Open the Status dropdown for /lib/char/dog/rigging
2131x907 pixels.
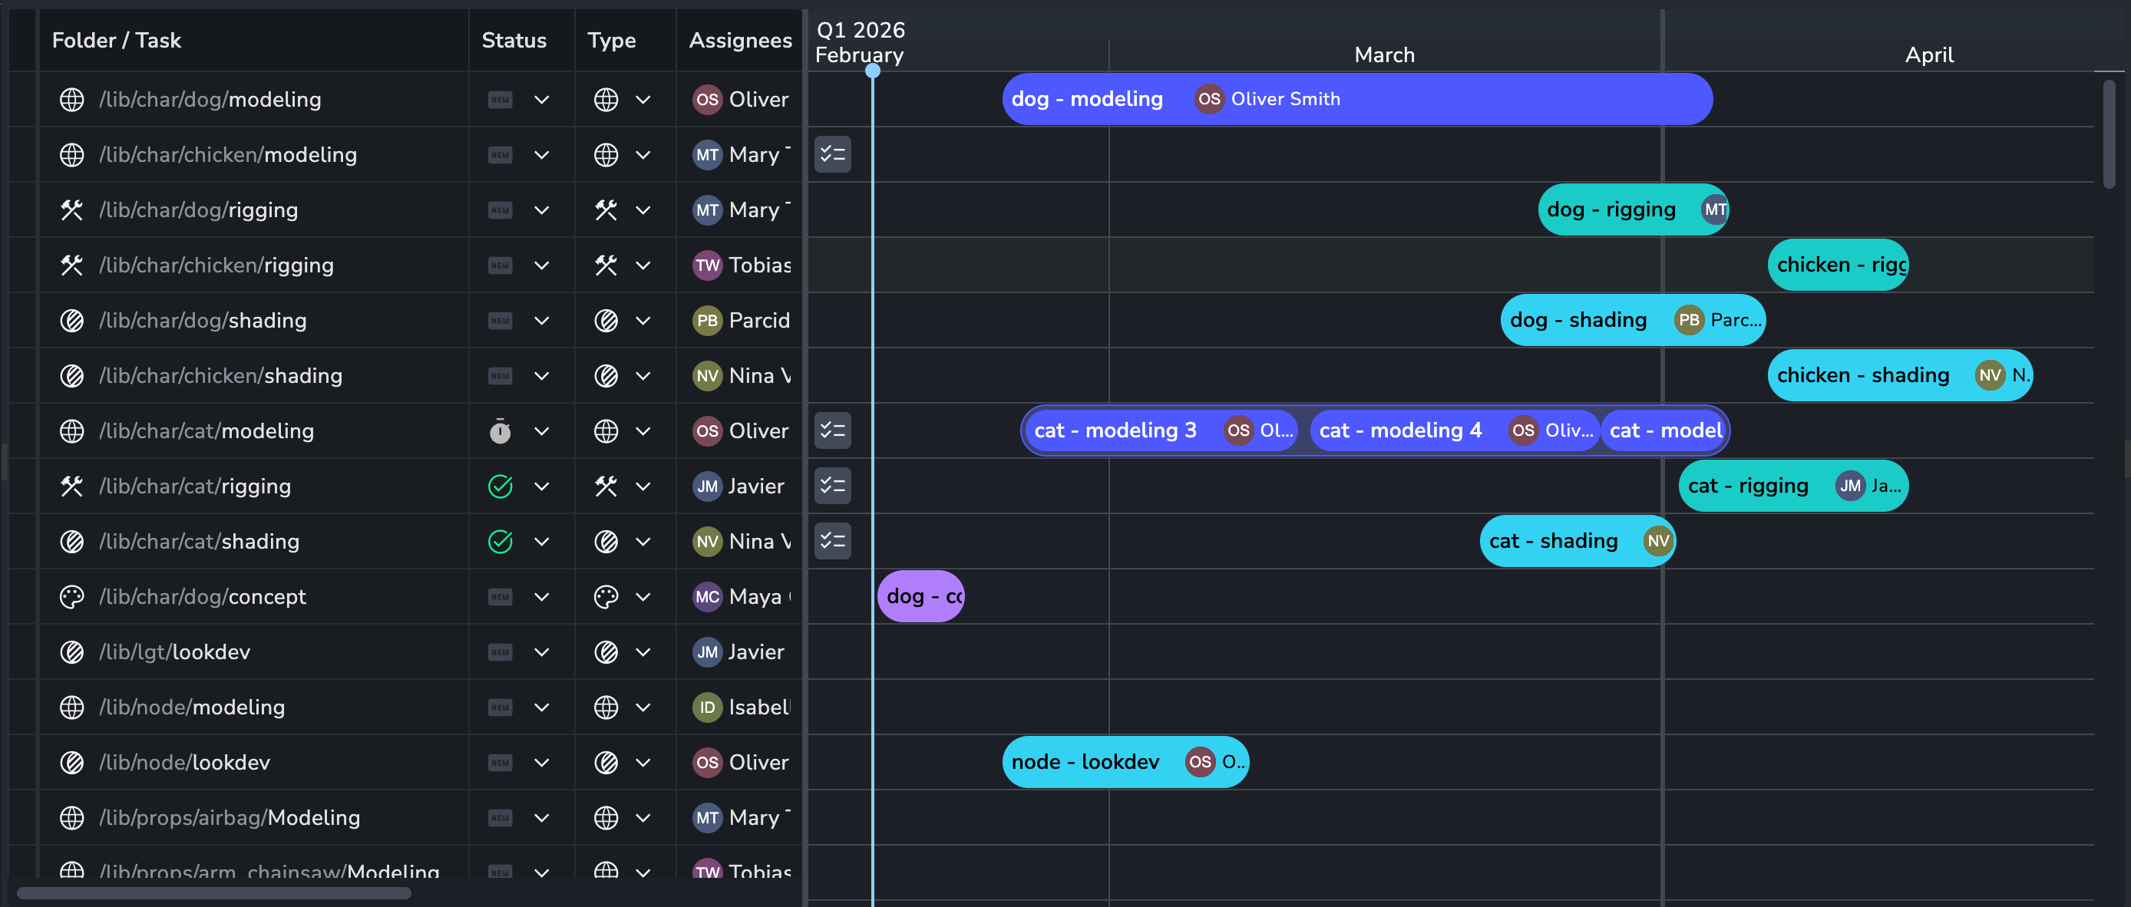coord(542,209)
